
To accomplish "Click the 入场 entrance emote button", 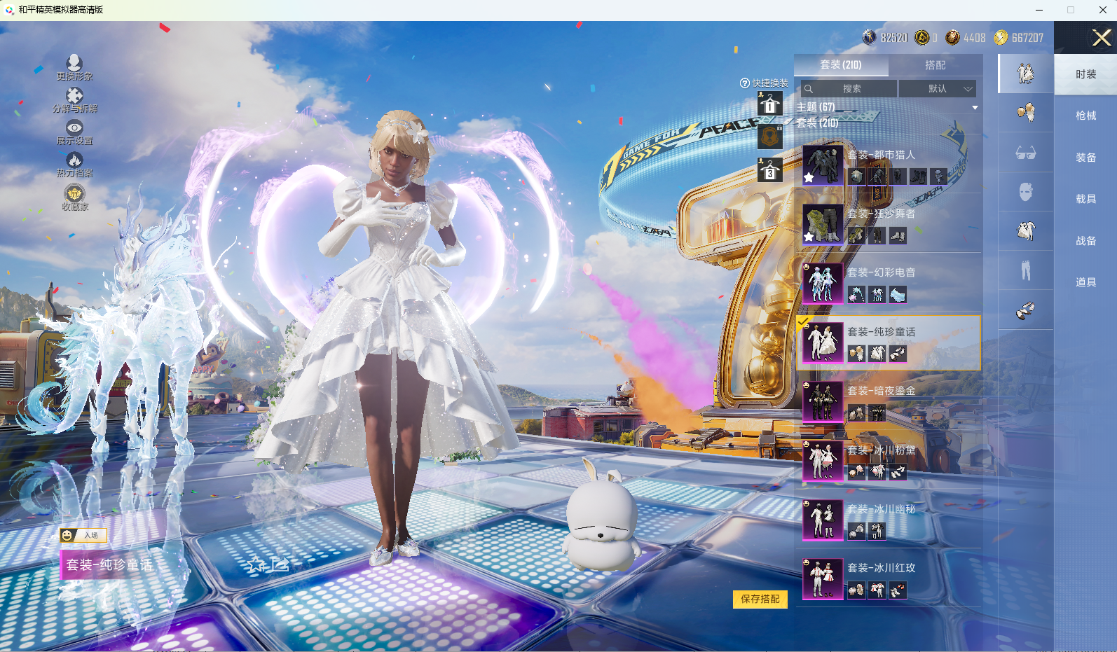I will (x=83, y=536).
